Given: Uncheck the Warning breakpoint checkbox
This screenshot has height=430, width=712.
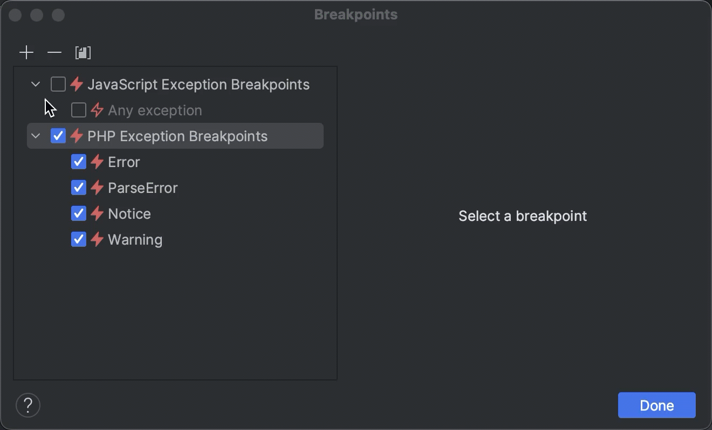Looking at the screenshot, I should tap(78, 239).
